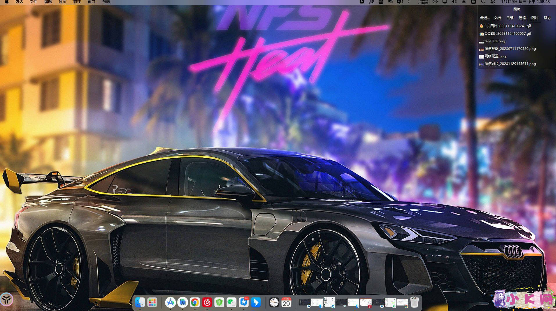Open WeChat in the dock
This screenshot has height=311, width=556.
(x=232, y=302)
